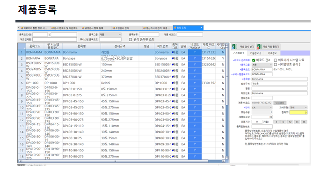Click the 품목분류 search field at top
Viewport: 320px width, 180px height.
click(149, 35)
